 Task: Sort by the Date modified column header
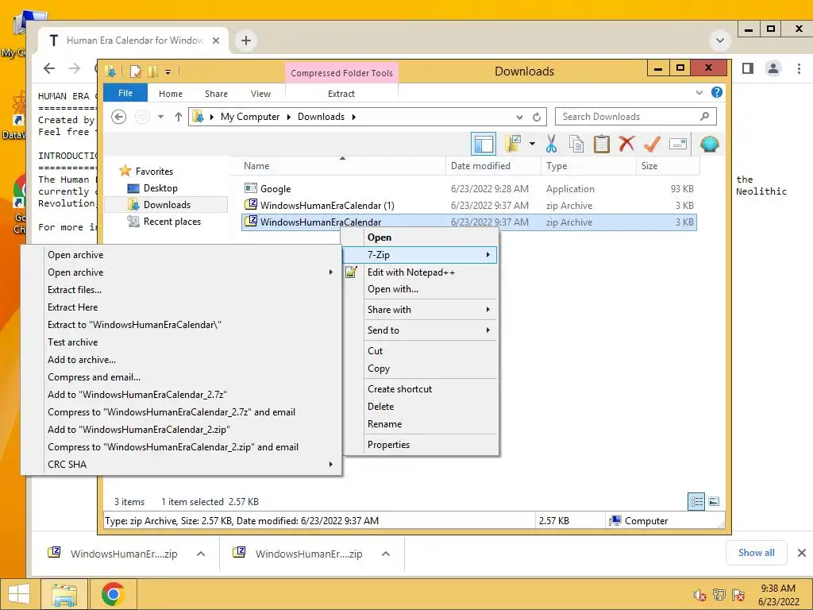pyautogui.click(x=493, y=166)
